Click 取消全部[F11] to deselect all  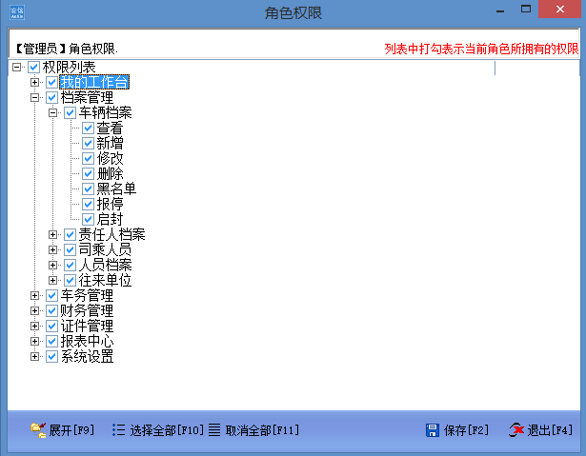pos(262,430)
